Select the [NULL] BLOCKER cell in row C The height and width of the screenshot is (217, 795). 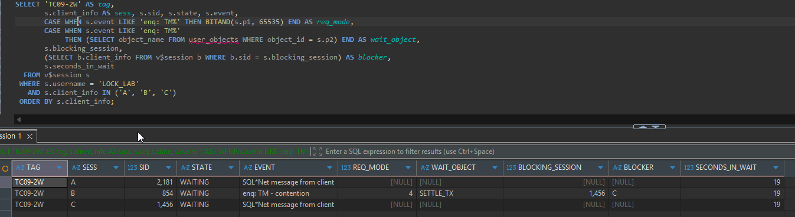point(644,204)
